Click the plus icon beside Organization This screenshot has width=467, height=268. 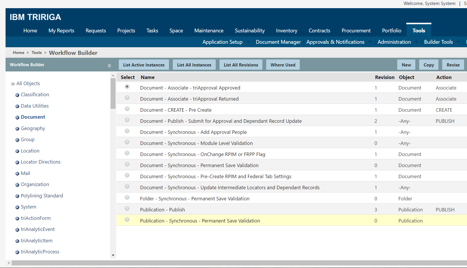pos(17,185)
